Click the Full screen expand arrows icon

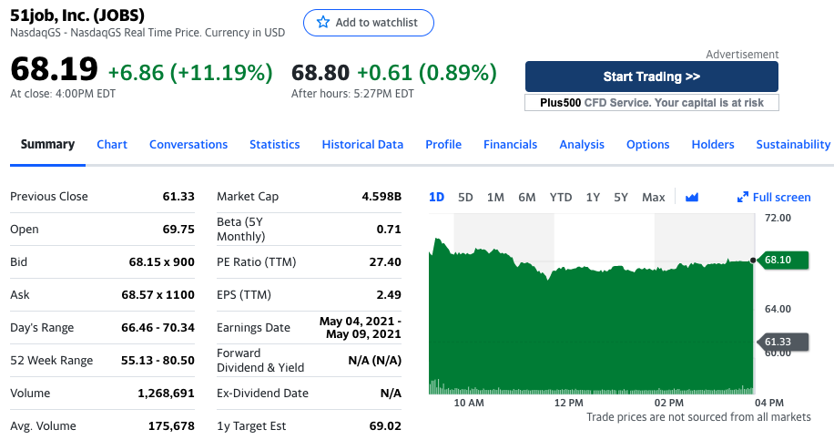point(743,198)
